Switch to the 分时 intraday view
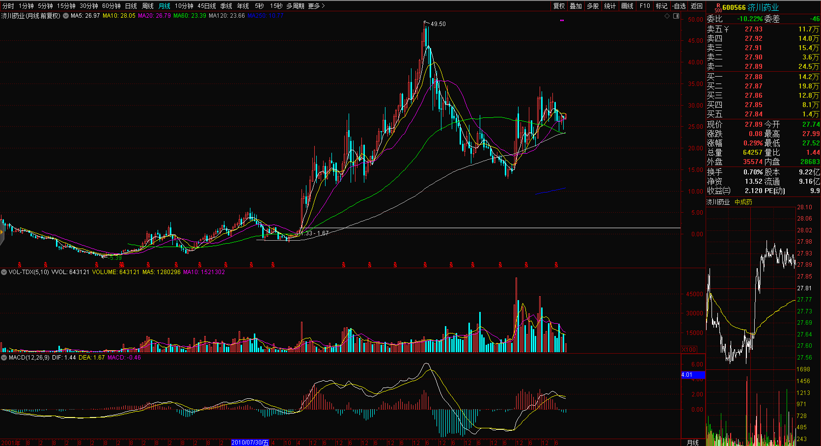The width and height of the screenshot is (821, 446). (x=8, y=6)
